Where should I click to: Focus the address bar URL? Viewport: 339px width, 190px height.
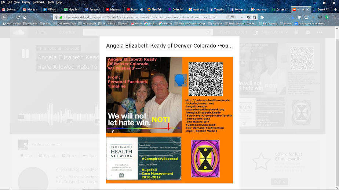coord(141,17)
